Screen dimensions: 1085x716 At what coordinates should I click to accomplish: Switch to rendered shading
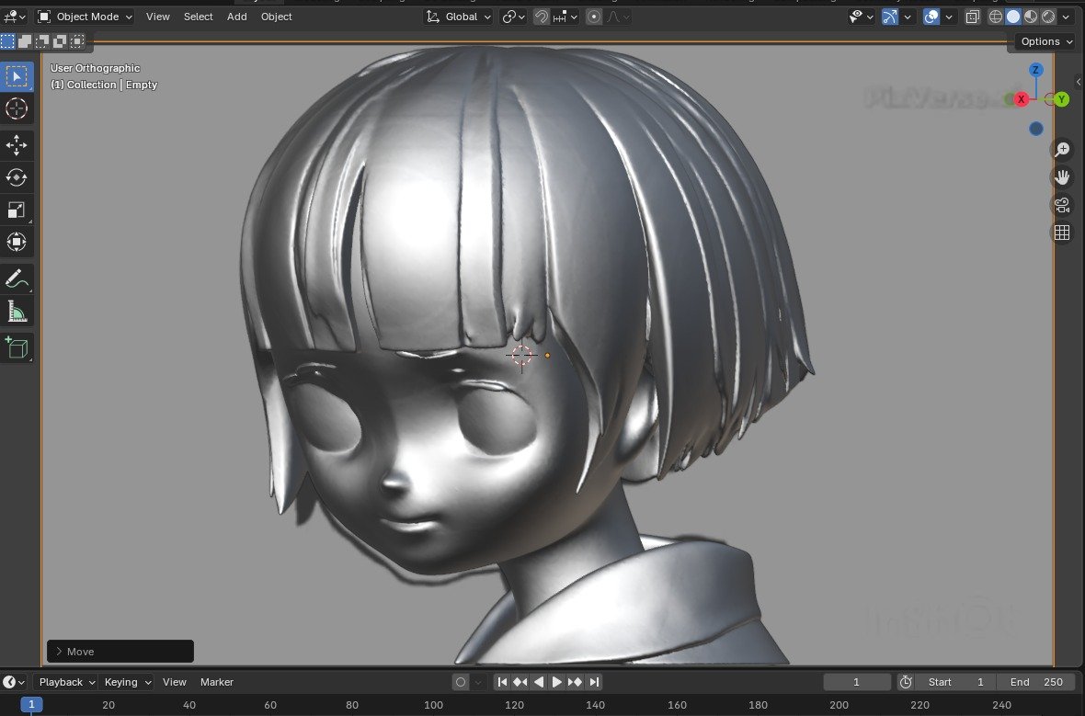[1047, 17]
